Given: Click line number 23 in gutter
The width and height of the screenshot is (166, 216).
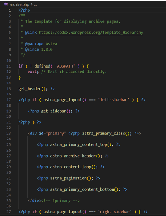Looking at the screenshot, I should click(8, 134).
